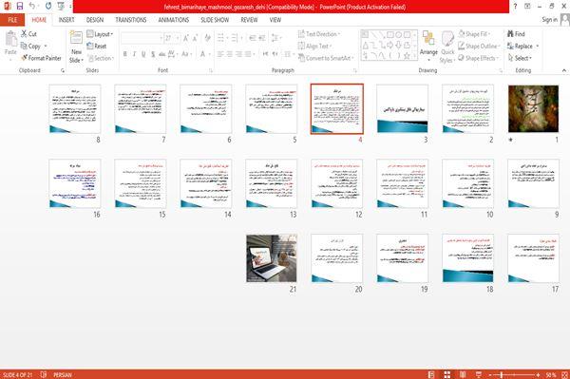
Task: Select slide 21 thumbnail with laptop image
Action: click(272, 258)
